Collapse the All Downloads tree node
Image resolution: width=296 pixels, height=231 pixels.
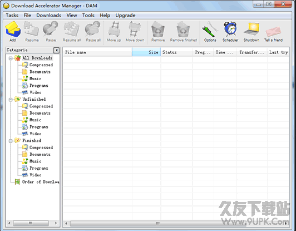tap(11, 58)
